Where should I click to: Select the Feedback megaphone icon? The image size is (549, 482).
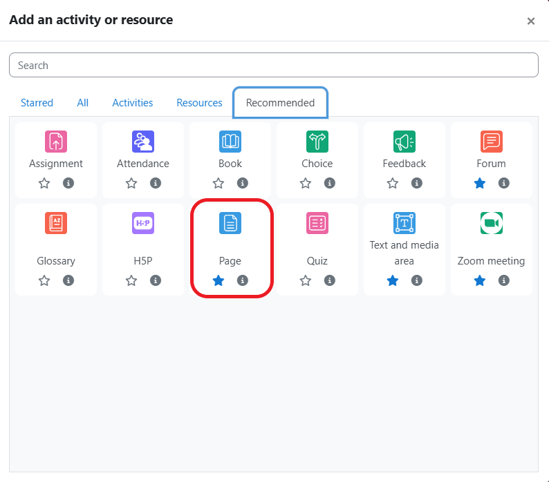click(404, 142)
